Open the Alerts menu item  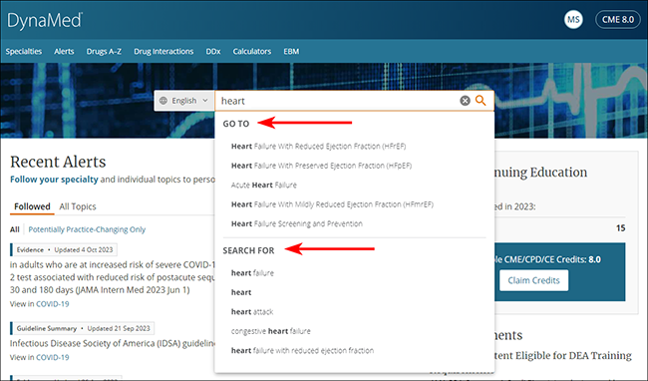pyautogui.click(x=64, y=51)
